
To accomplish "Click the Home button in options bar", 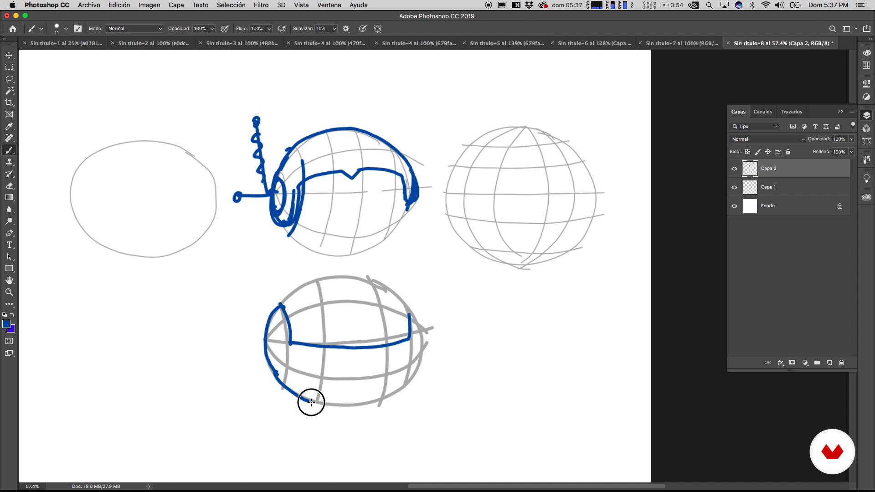I will (13, 29).
